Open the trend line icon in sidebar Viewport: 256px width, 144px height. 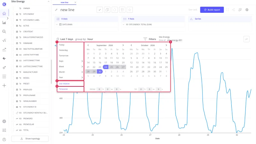tap(4, 50)
